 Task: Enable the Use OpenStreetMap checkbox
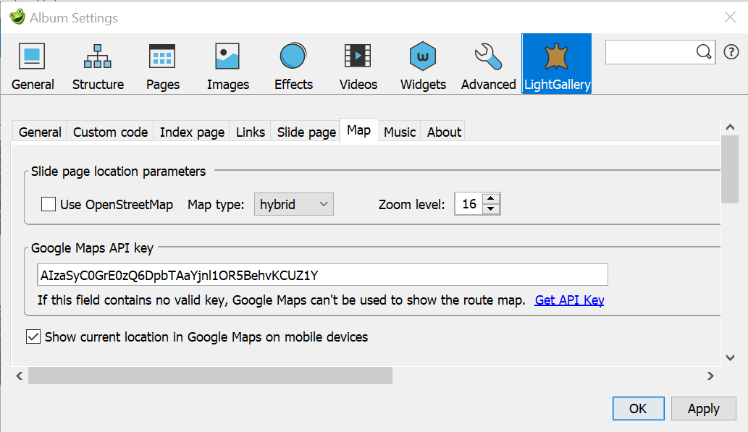coord(48,204)
